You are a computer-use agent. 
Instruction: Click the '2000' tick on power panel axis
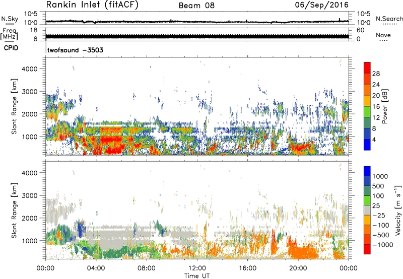(x=29, y=114)
